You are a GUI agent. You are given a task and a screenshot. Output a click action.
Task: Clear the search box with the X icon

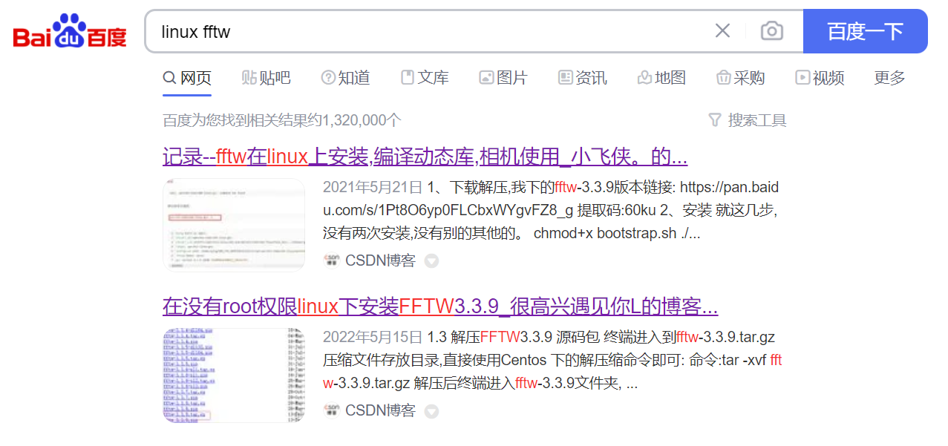tap(722, 31)
